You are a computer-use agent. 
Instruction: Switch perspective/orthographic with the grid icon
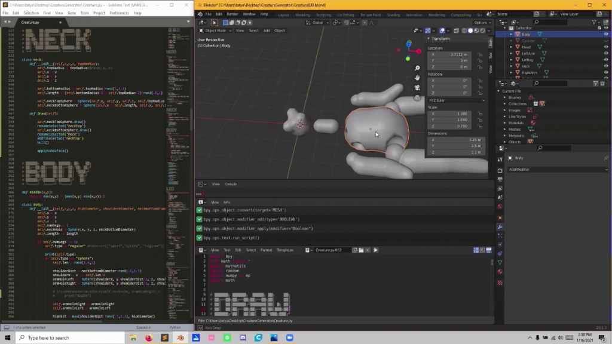tap(417, 97)
